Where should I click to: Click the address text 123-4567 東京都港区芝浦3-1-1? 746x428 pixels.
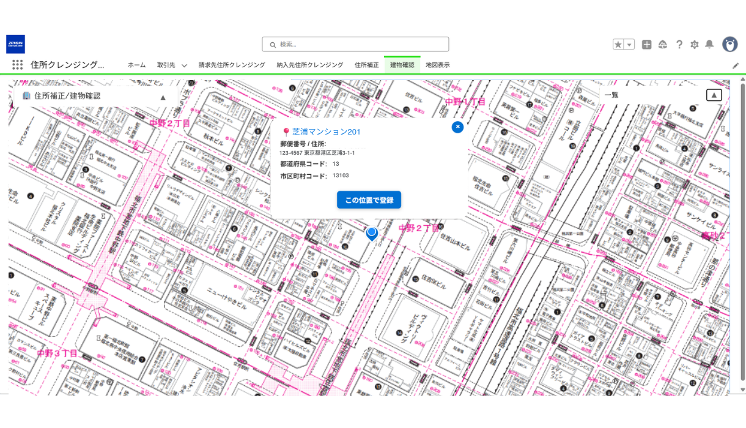317,153
